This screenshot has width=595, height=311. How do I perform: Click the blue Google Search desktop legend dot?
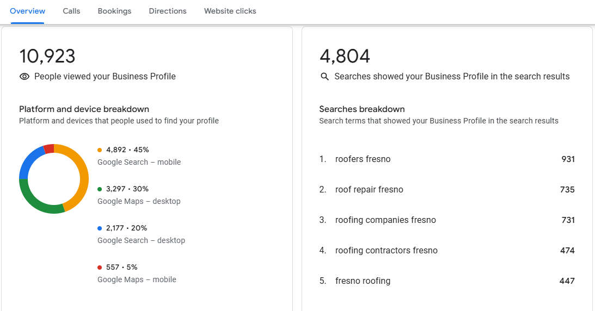(100, 228)
